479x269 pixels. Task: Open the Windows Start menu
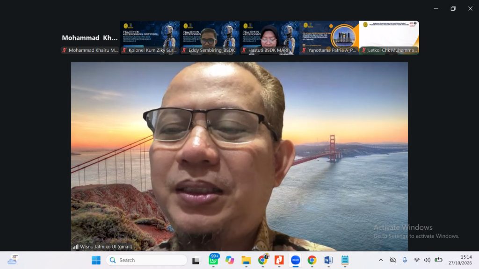pyautogui.click(x=96, y=260)
